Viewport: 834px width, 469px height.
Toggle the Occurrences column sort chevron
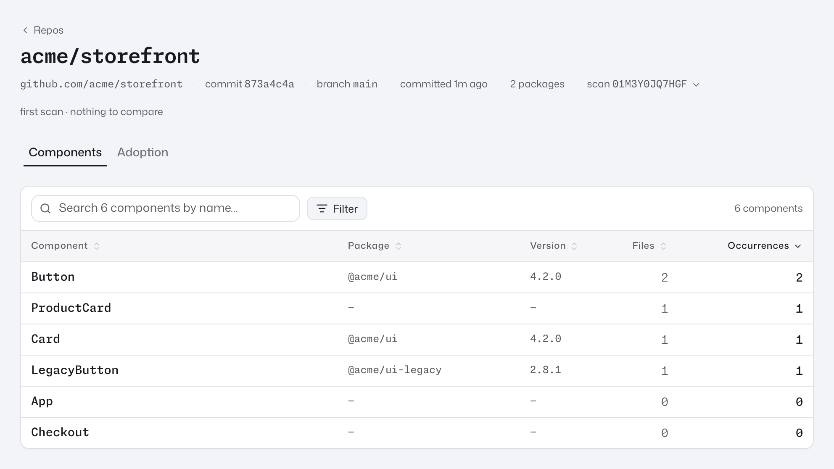coord(798,246)
